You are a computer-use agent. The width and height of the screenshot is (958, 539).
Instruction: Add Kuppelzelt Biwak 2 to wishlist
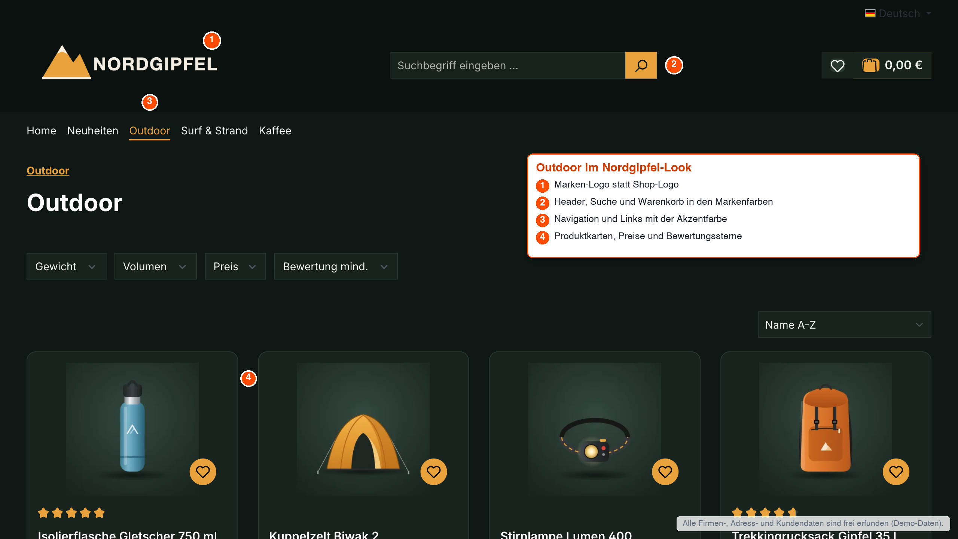pos(434,472)
